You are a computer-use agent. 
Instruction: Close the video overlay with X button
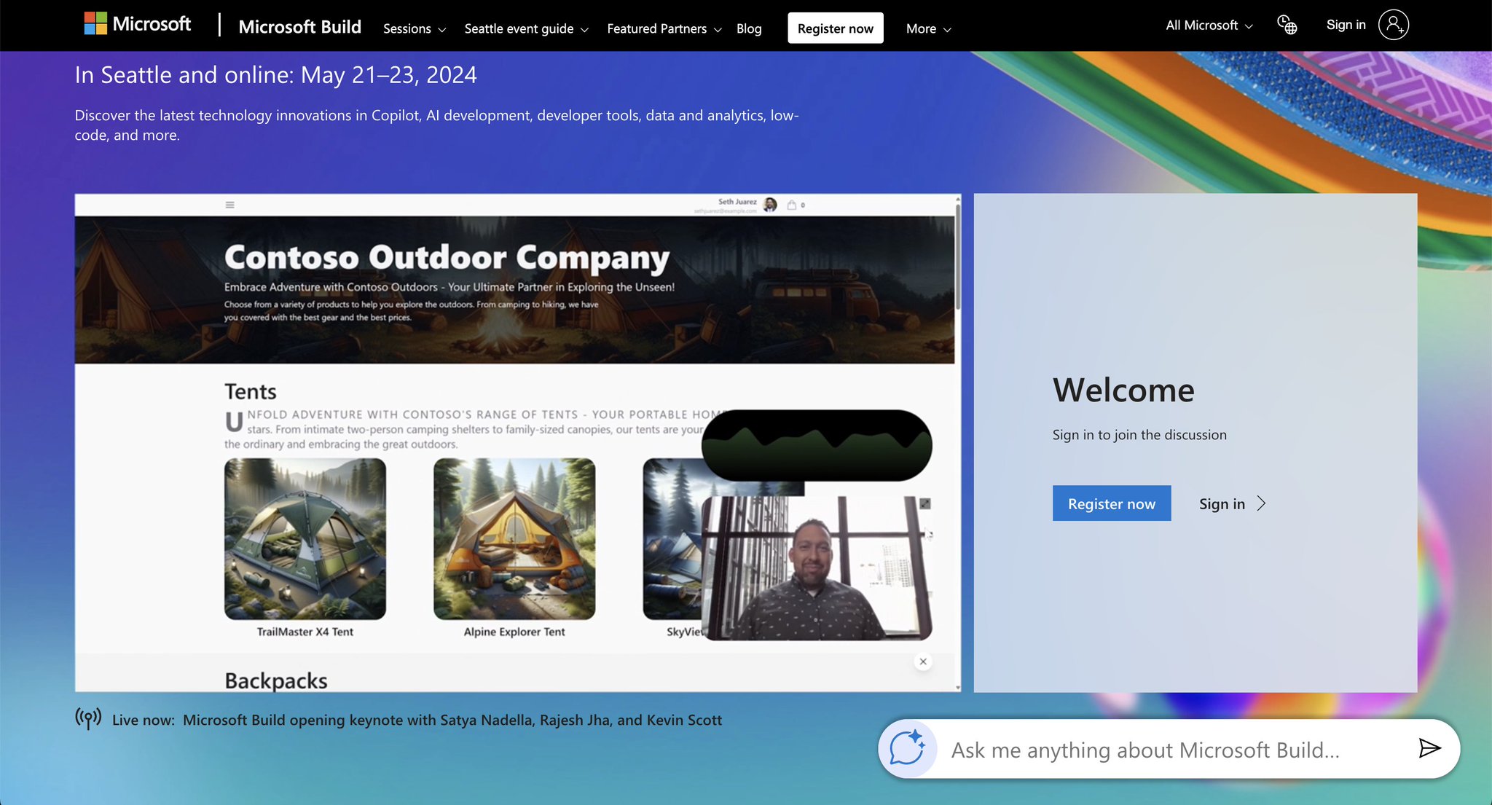coord(923,661)
